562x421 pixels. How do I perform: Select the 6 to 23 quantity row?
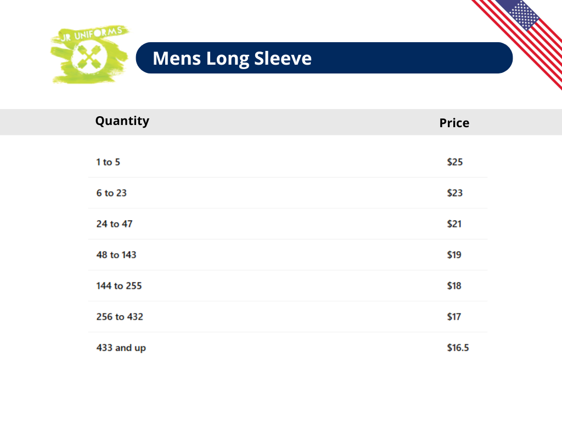click(111, 193)
